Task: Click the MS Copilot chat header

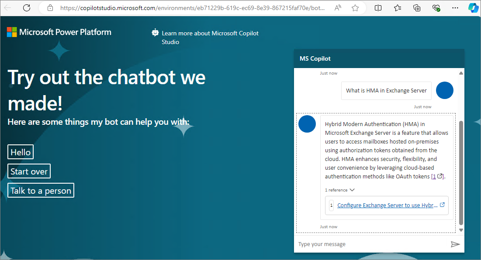Action: coord(379,58)
